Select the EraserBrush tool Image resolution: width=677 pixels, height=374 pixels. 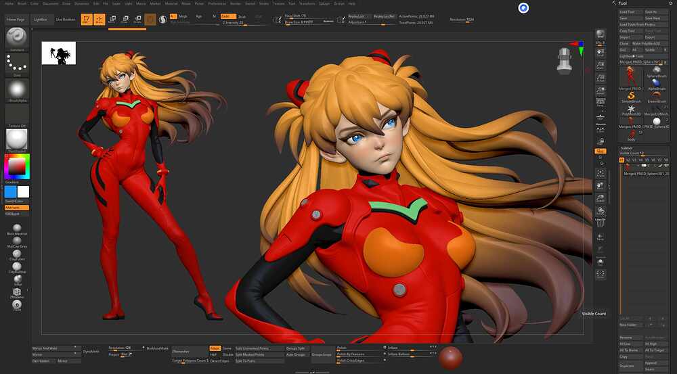click(x=656, y=96)
